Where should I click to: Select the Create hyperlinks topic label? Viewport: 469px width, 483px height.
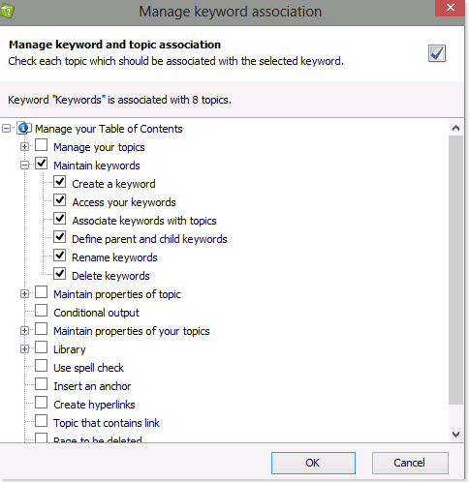(94, 405)
